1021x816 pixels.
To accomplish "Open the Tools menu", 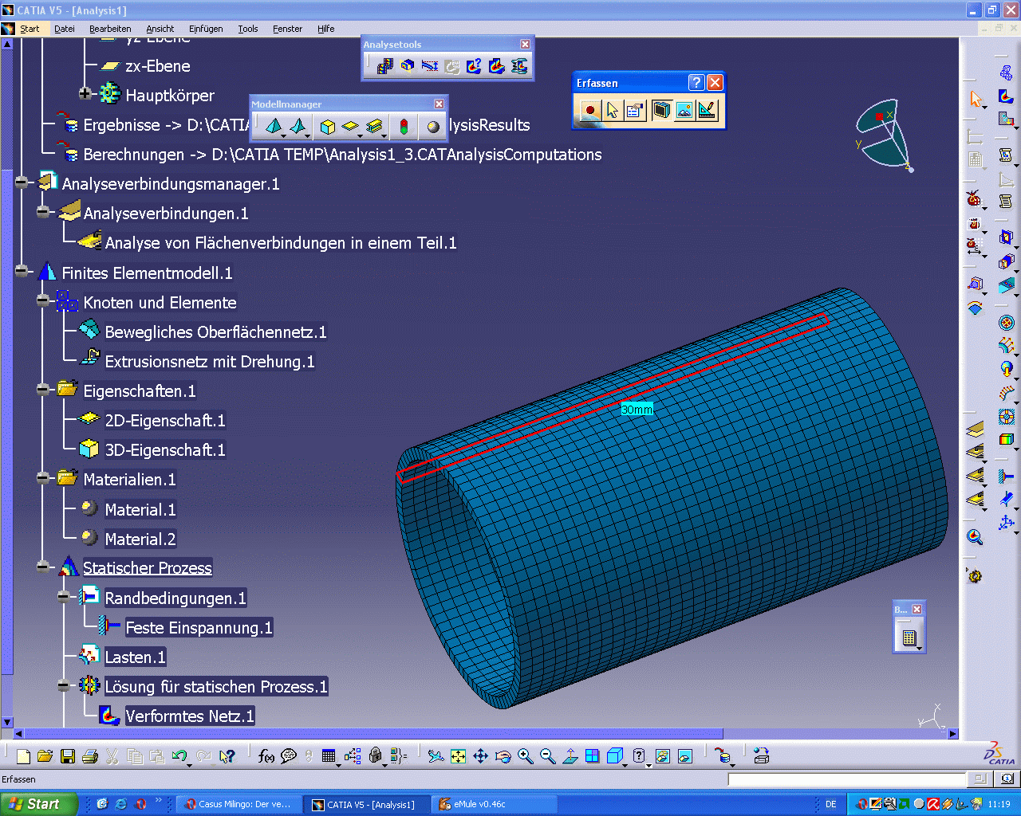I will click(x=248, y=29).
